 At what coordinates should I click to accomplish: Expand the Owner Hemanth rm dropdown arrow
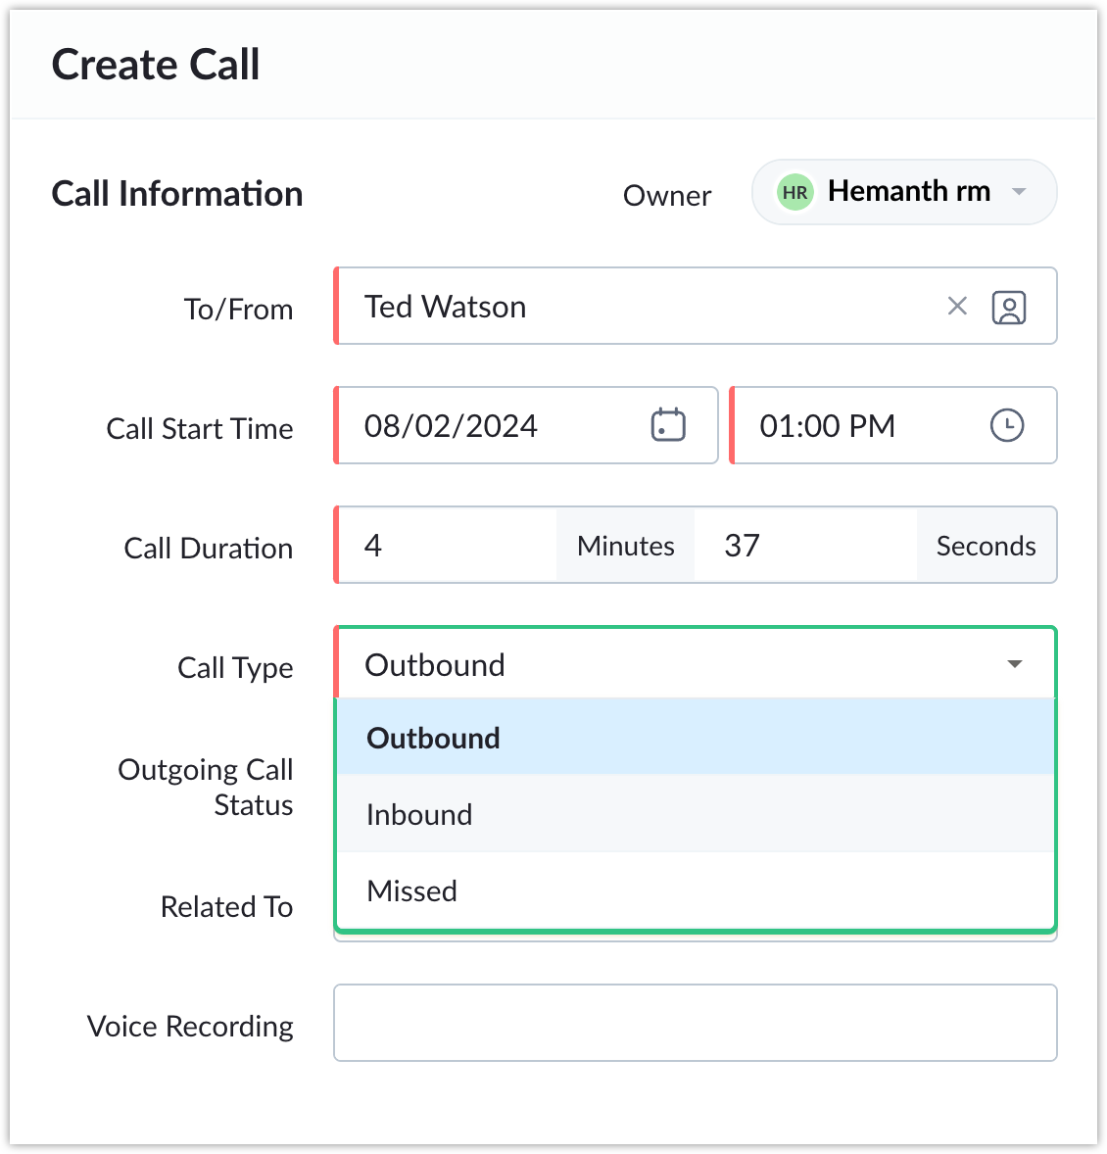click(x=1020, y=192)
